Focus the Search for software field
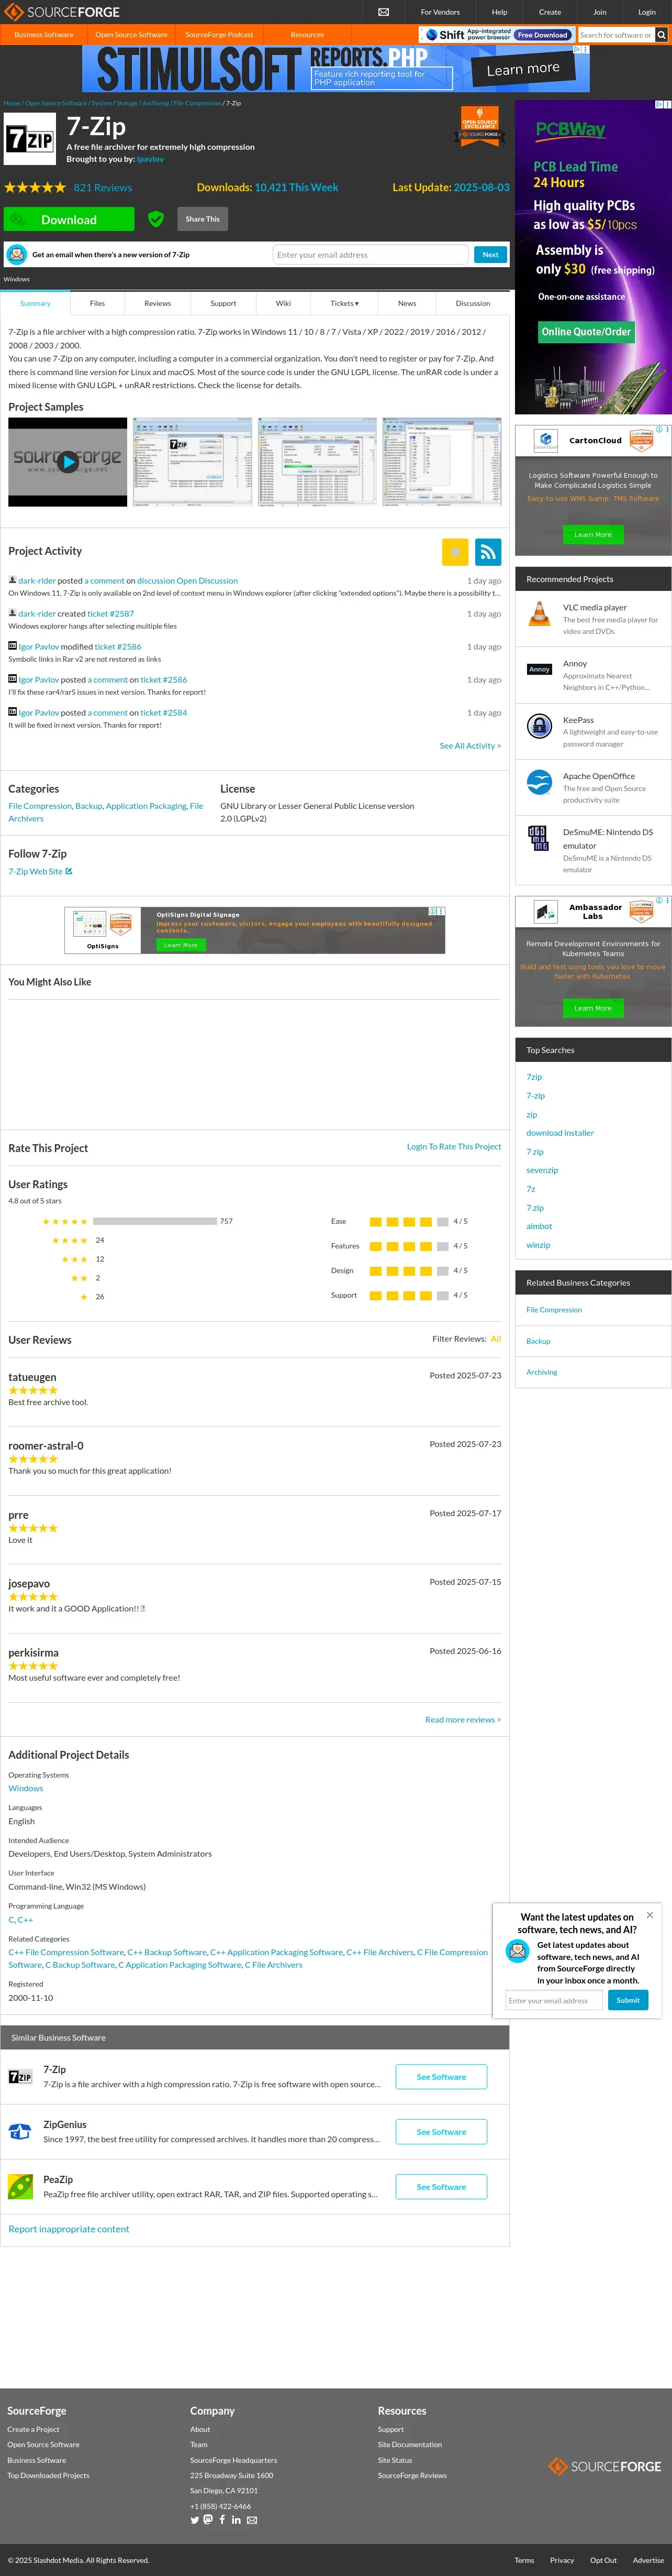672x2576 pixels. click(x=615, y=35)
